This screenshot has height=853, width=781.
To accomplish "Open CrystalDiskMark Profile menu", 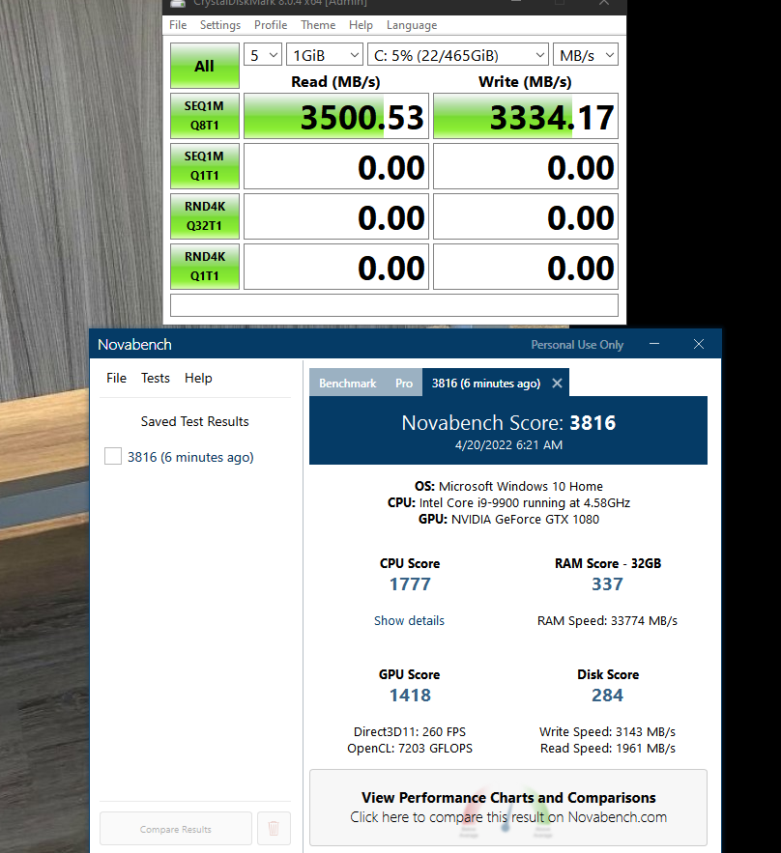I will (x=271, y=25).
